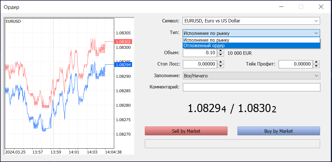
Task: Click Buy by Market button
Action: coord(279,131)
